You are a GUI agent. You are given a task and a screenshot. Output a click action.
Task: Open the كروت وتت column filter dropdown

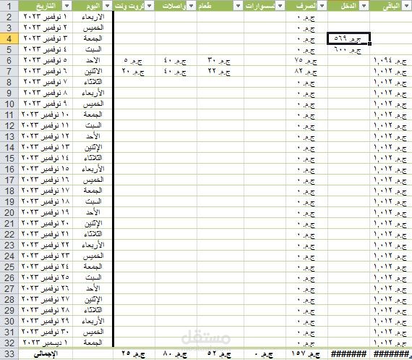[x=150, y=6]
